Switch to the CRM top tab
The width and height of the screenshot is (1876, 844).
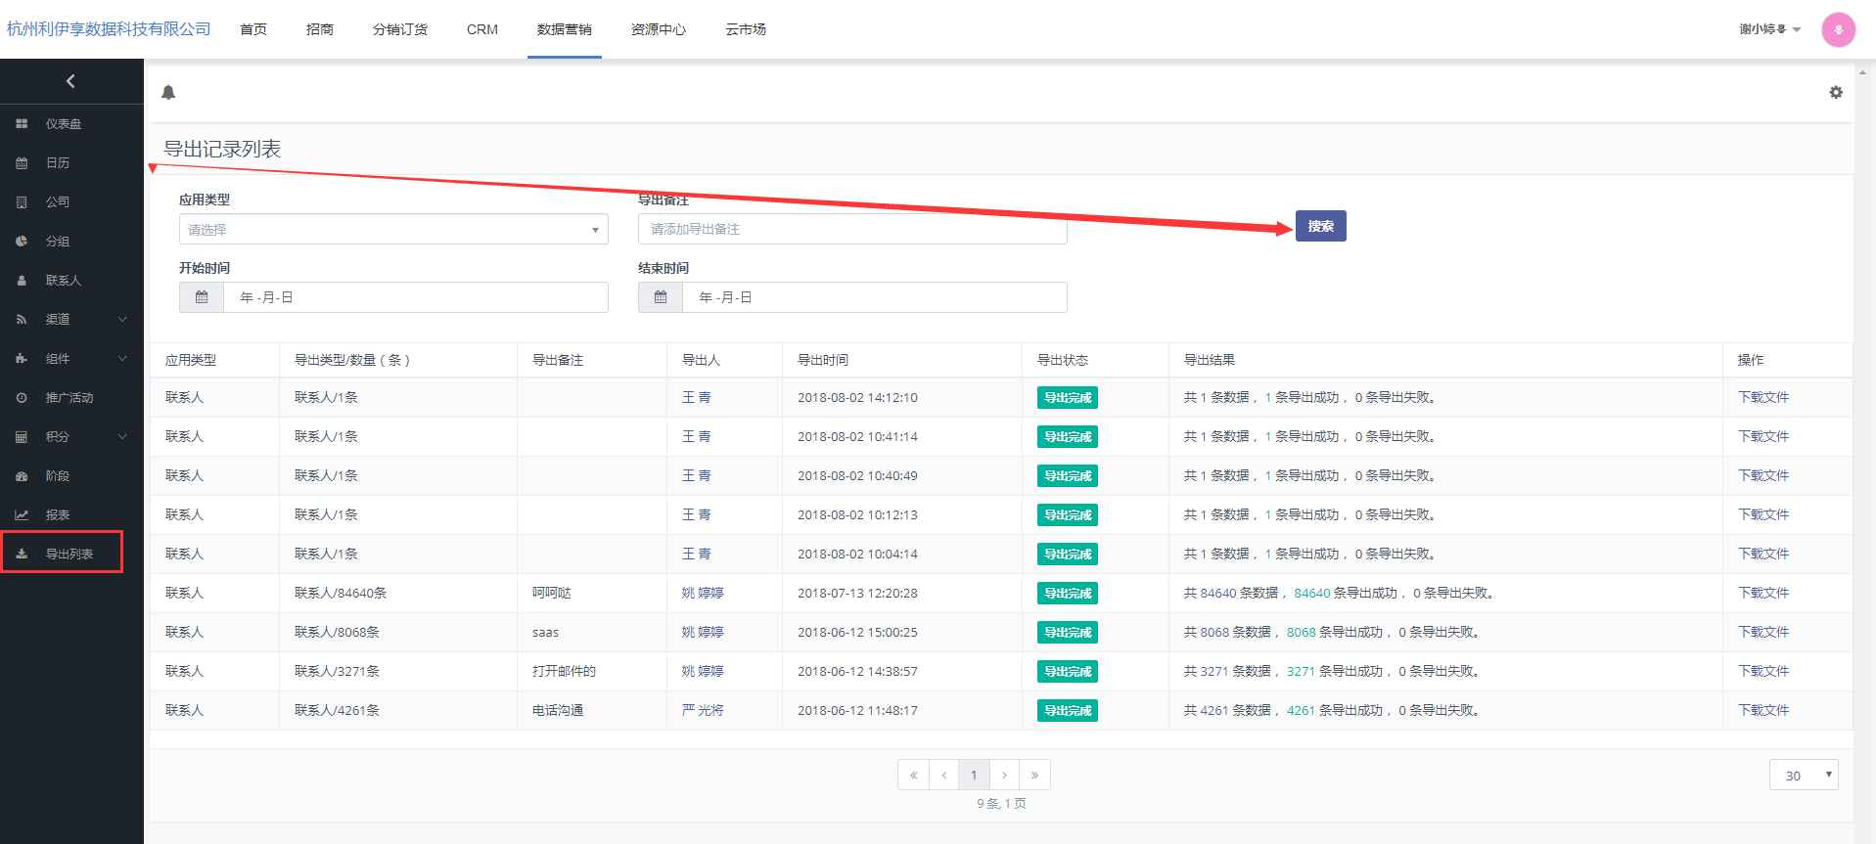pos(481,29)
